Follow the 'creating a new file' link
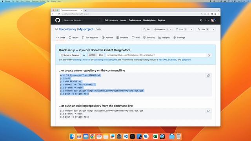 (x=82, y=60)
